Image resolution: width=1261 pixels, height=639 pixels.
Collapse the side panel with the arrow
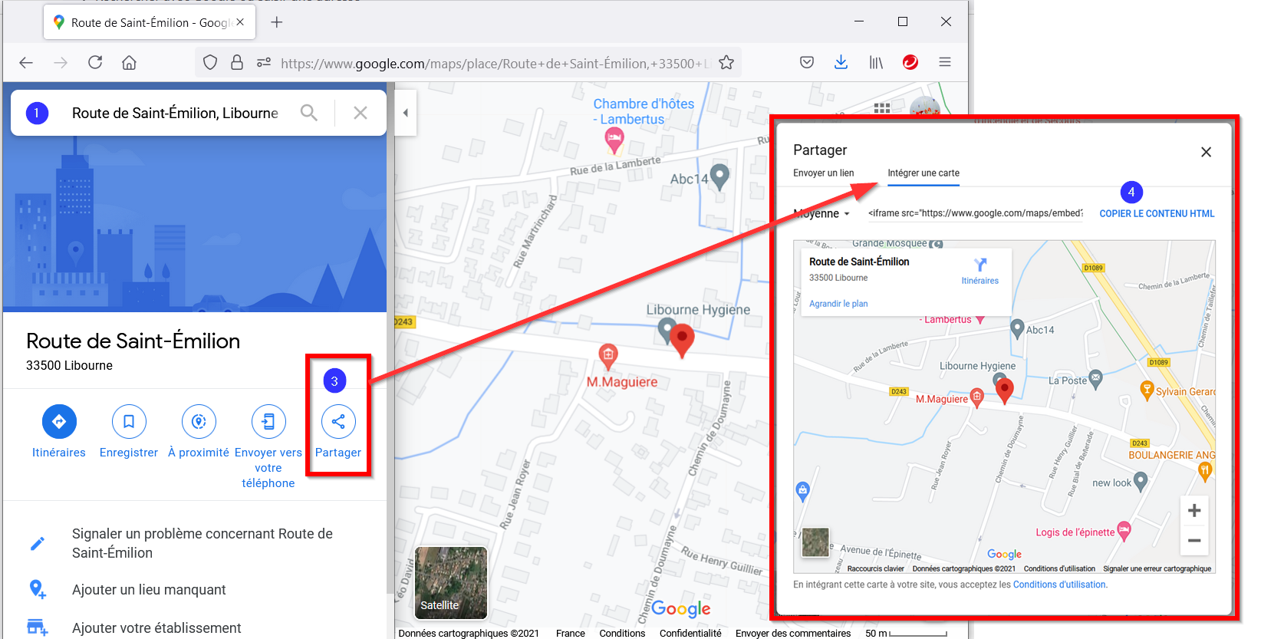(406, 113)
